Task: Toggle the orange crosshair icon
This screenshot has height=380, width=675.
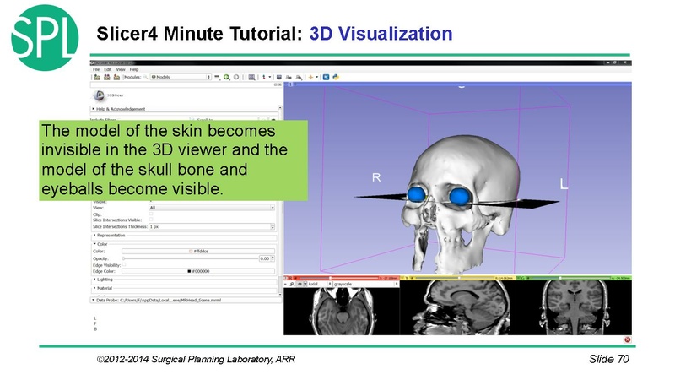Action: [x=310, y=77]
